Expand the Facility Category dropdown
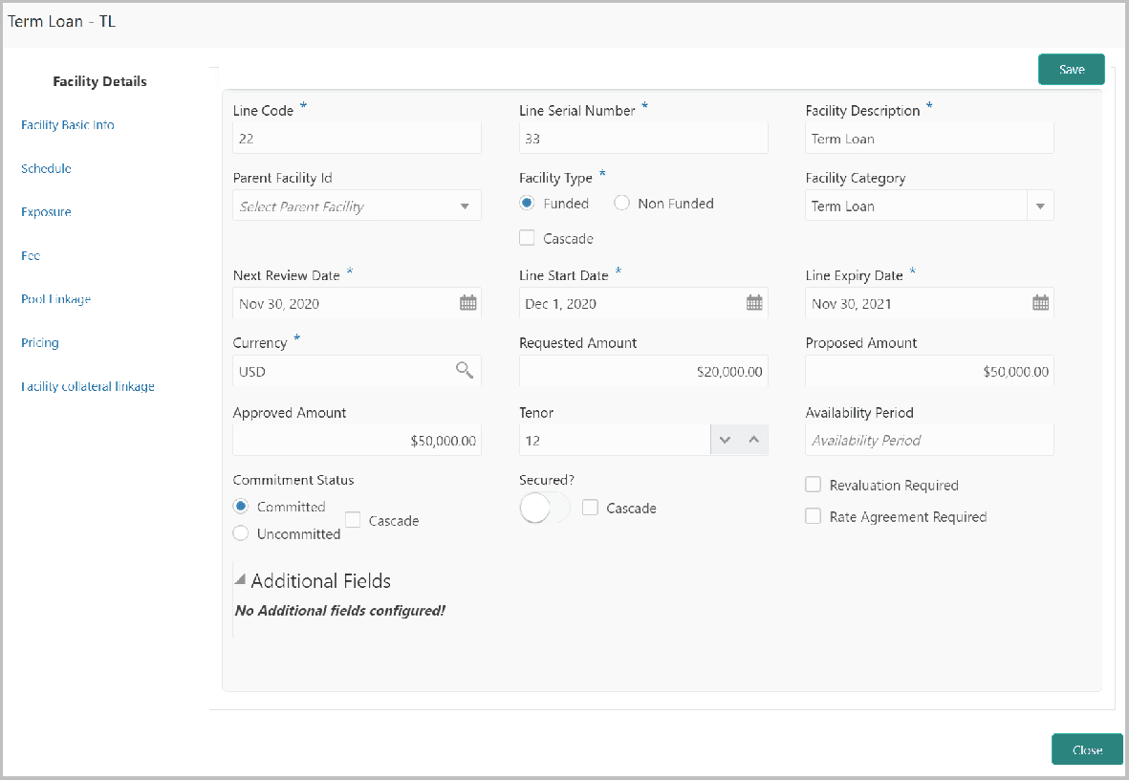 [1040, 206]
